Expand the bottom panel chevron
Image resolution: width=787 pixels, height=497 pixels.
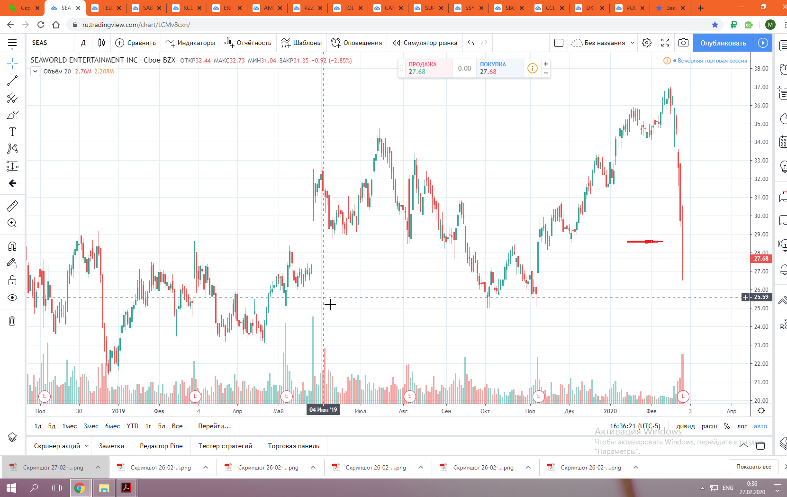click(744, 445)
